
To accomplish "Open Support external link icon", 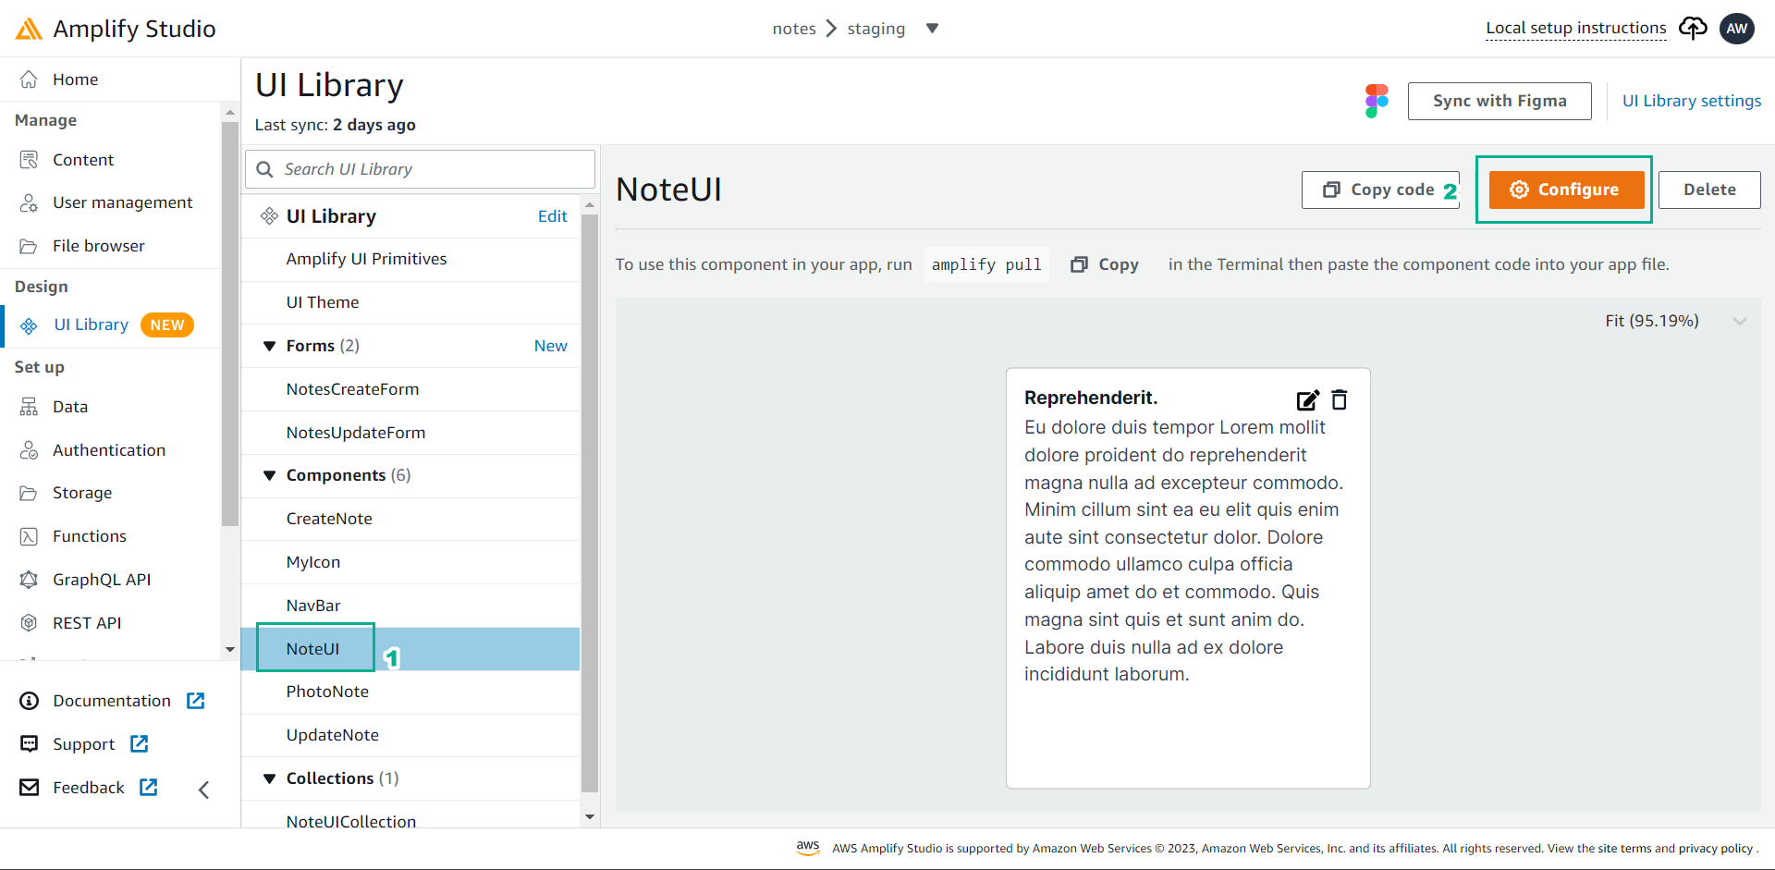I will (x=140, y=744).
